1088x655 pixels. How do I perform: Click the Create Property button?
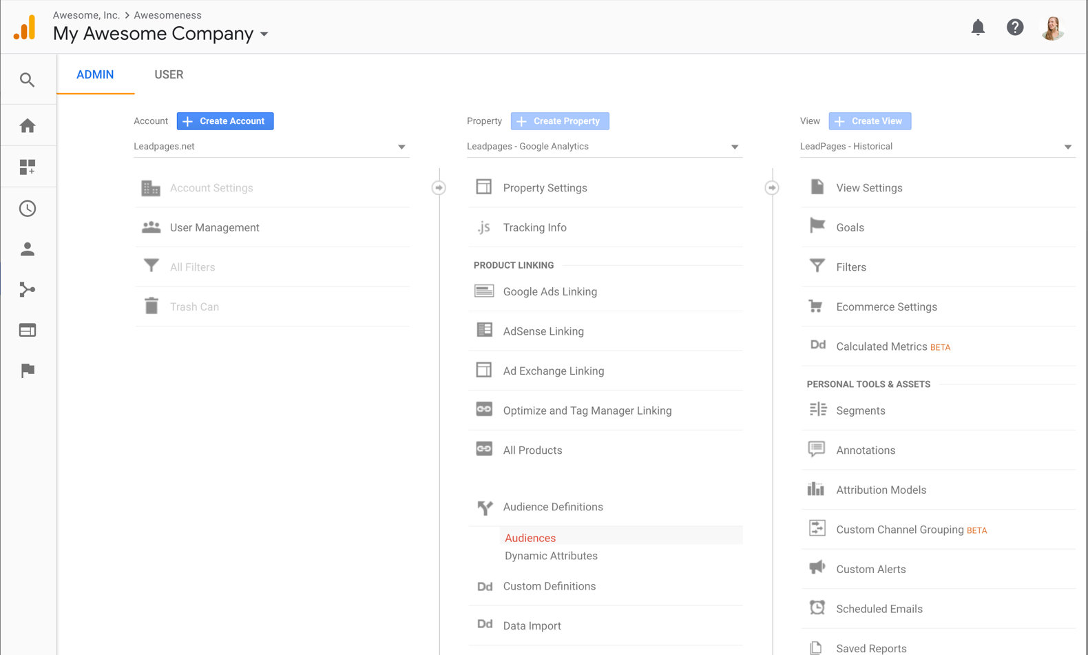[x=560, y=121]
